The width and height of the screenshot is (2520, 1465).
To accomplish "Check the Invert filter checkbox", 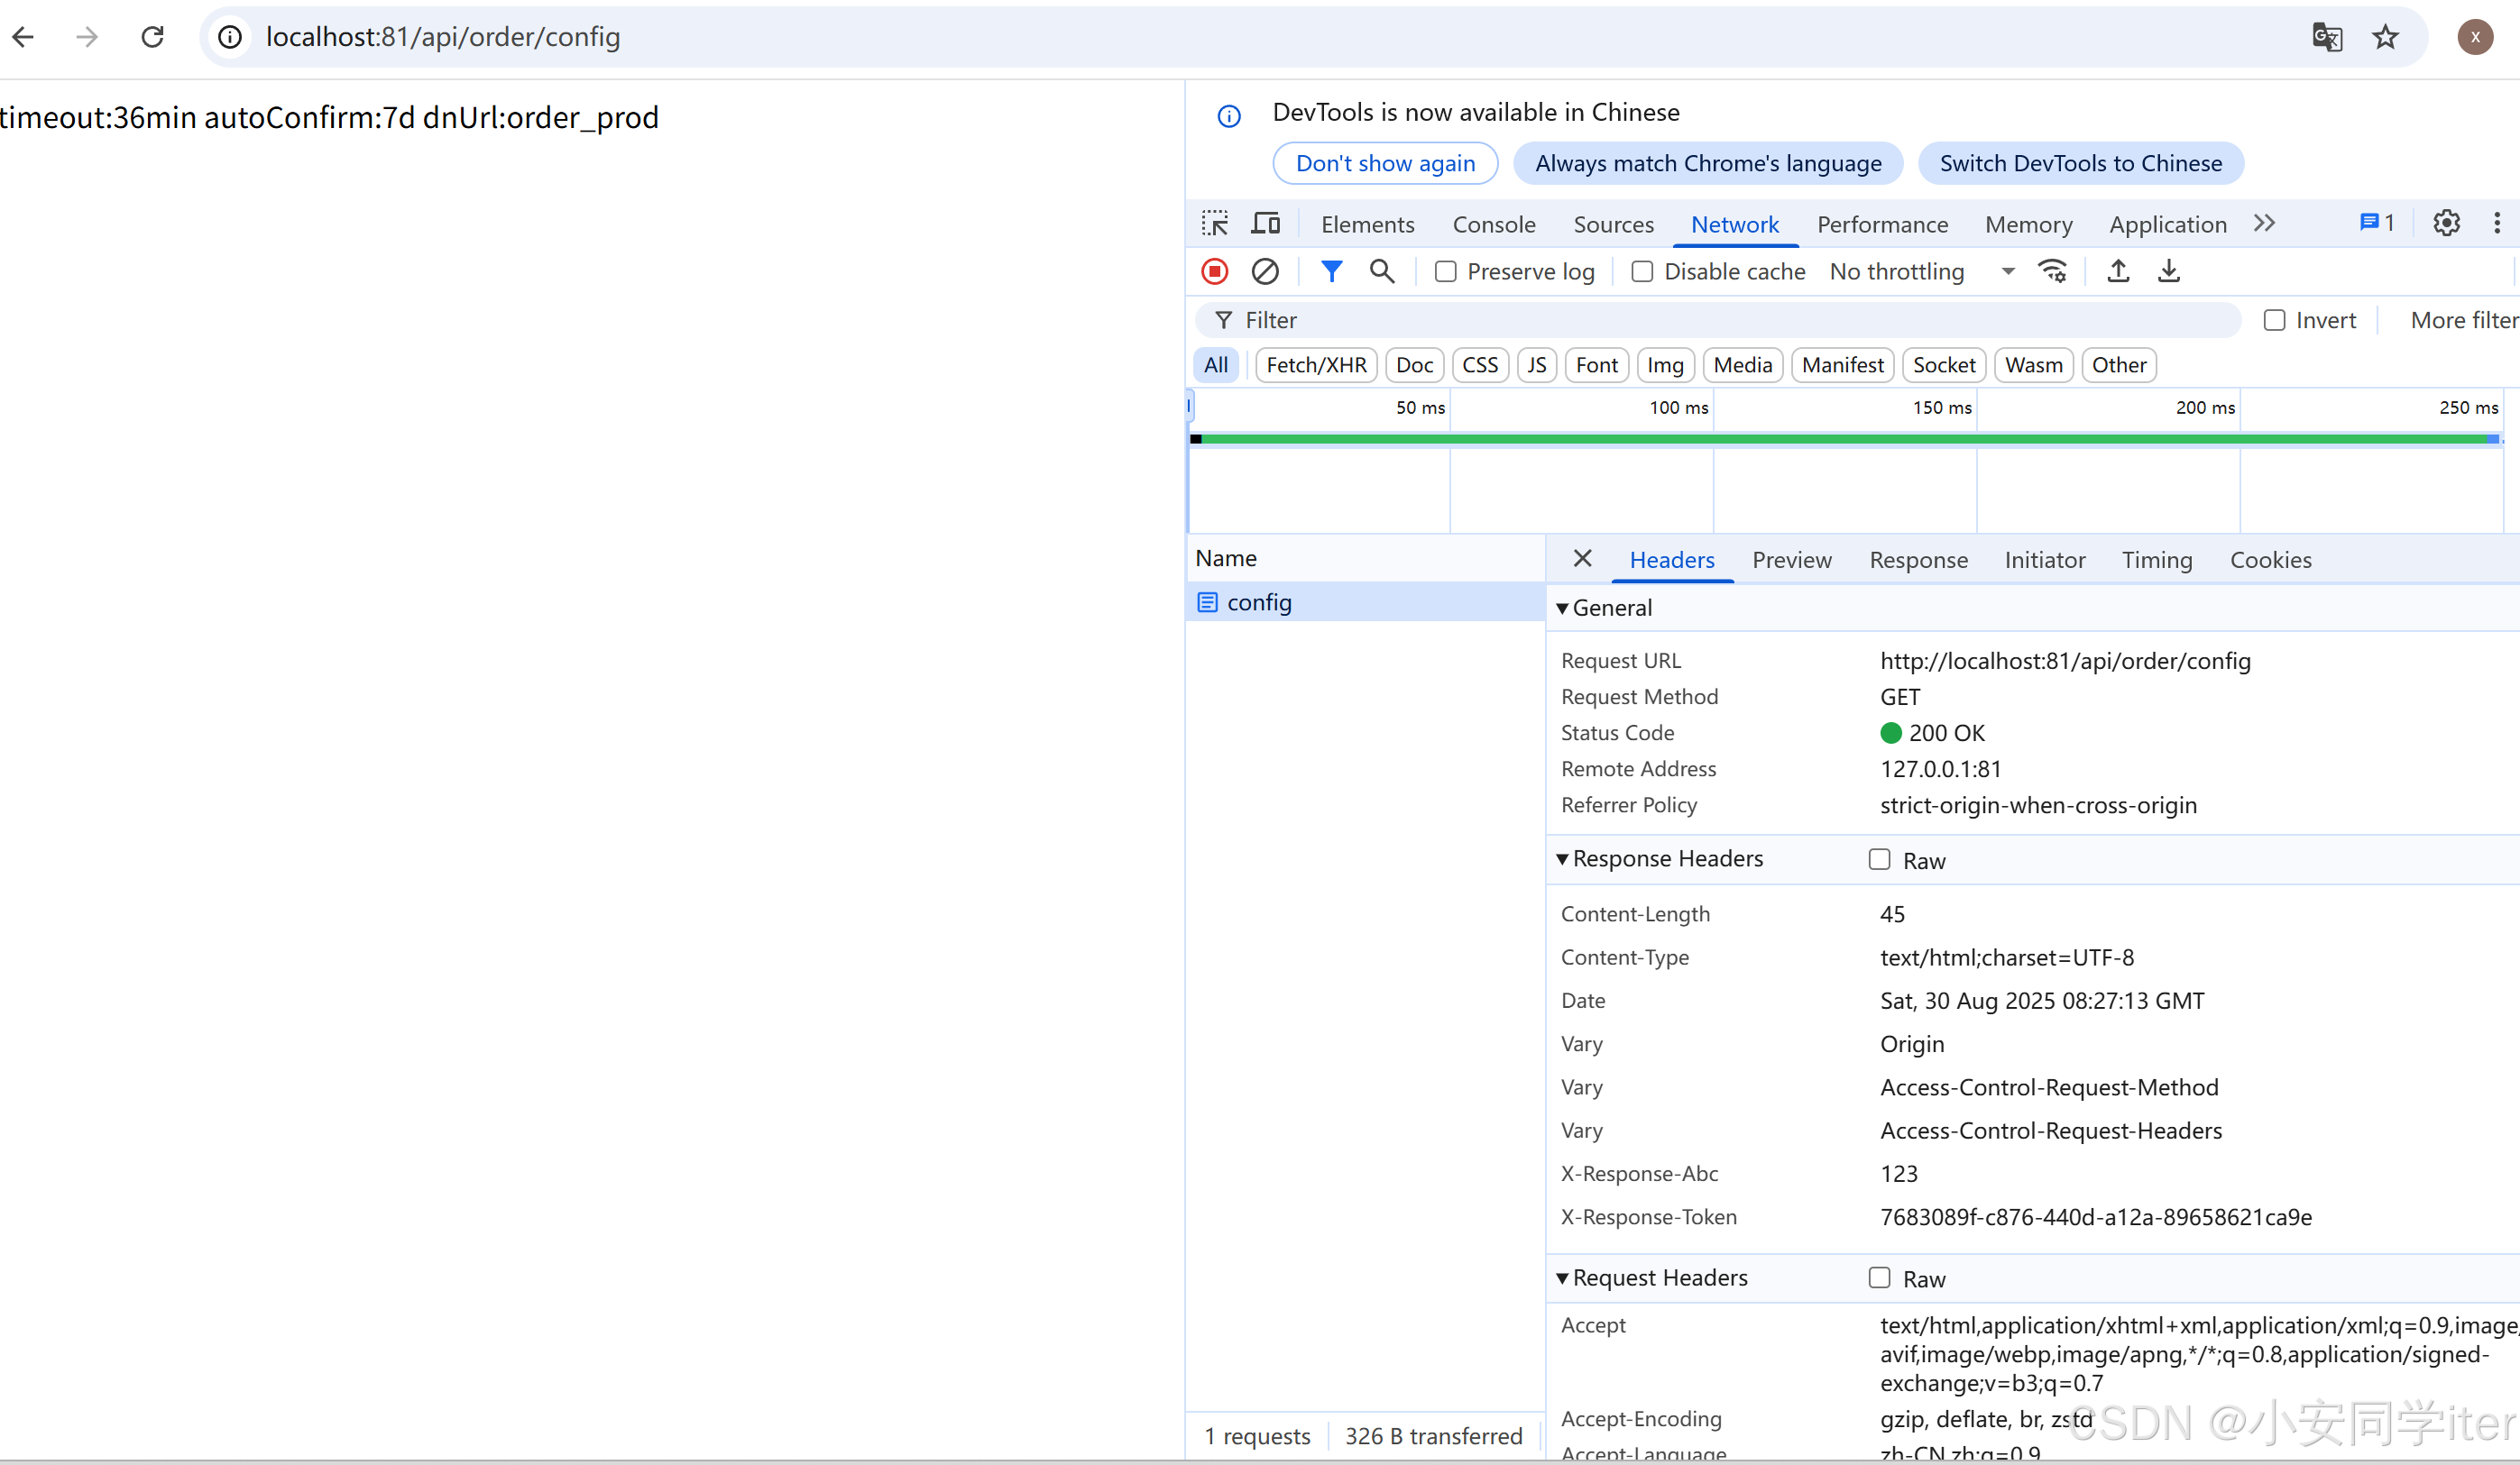I will point(2274,320).
